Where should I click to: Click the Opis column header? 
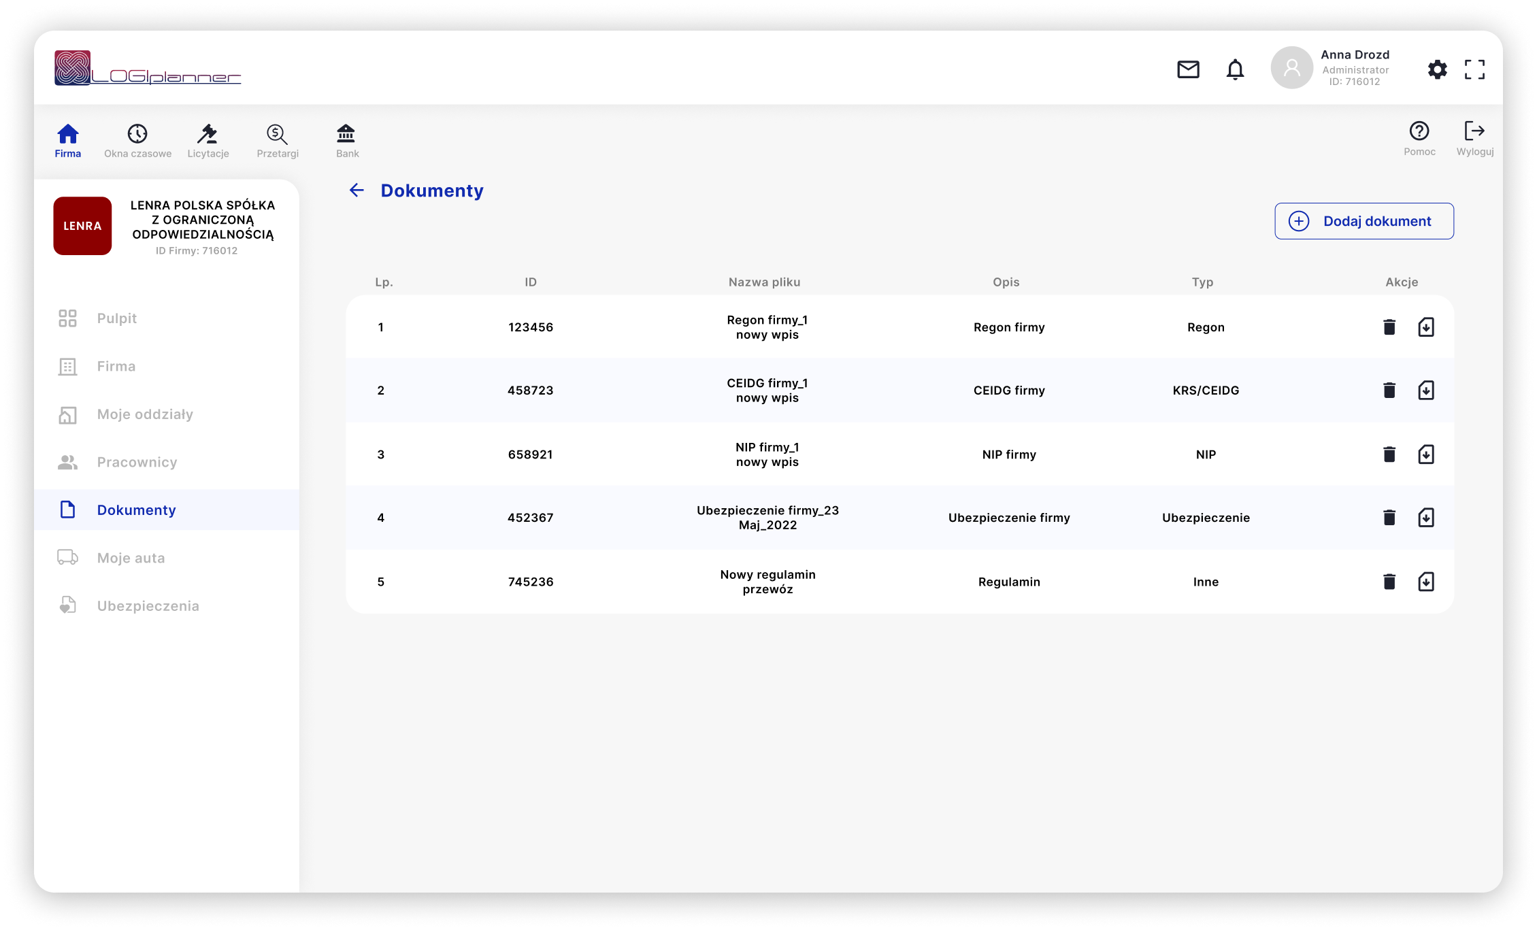[x=1006, y=282]
